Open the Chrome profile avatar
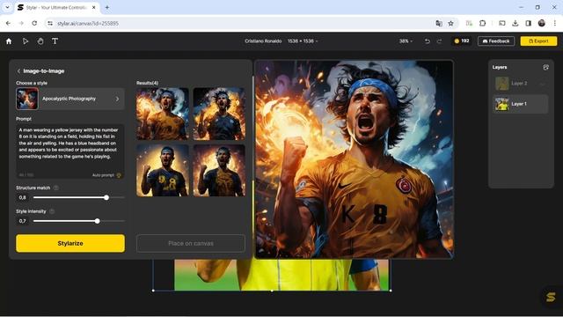Viewport: 563px width, 317px height. tap(542, 24)
